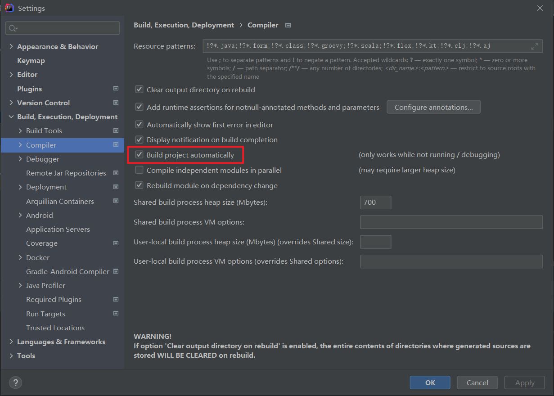Click User-local build process heap size field
The image size is (554, 396).
coord(376,242)
